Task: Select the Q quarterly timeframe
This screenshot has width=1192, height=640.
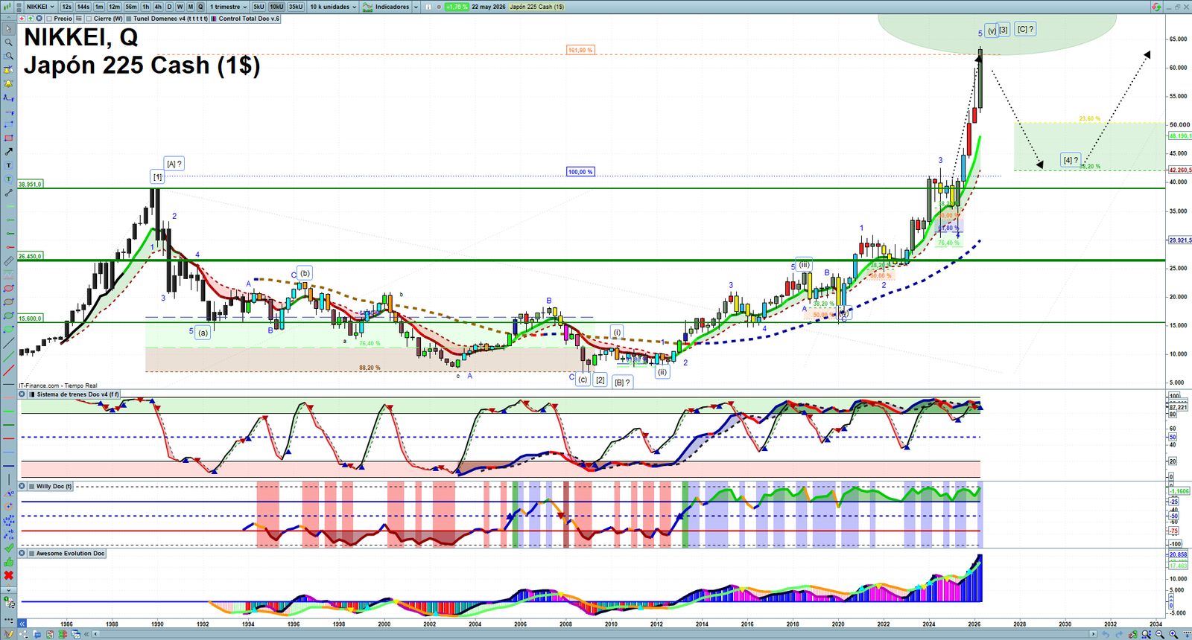Action: coord(200,7)
